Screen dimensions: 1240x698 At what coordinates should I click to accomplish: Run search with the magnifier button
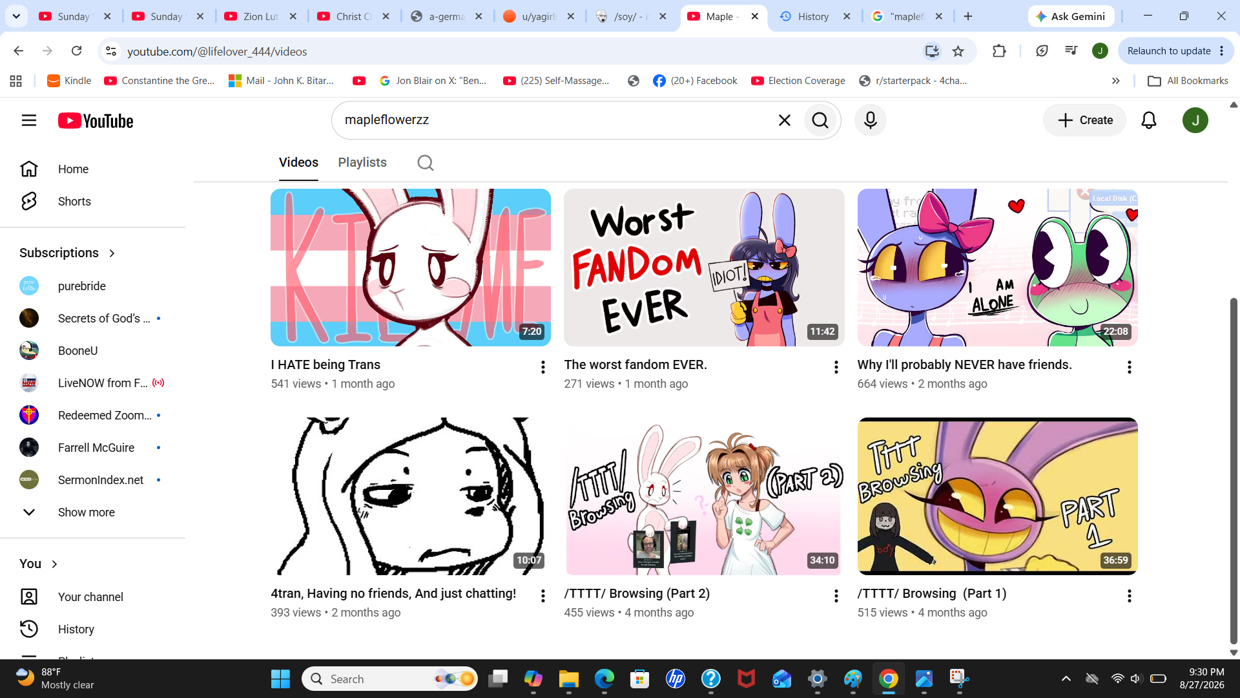point(820,120)
